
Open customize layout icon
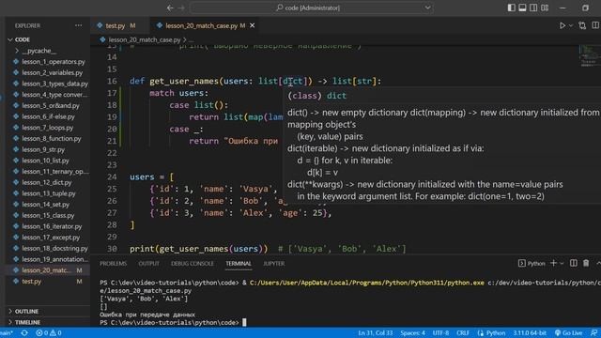coord(545,8)
